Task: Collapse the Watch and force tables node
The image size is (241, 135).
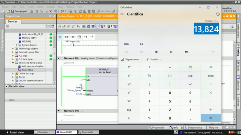Action: [x=13, y=63]
